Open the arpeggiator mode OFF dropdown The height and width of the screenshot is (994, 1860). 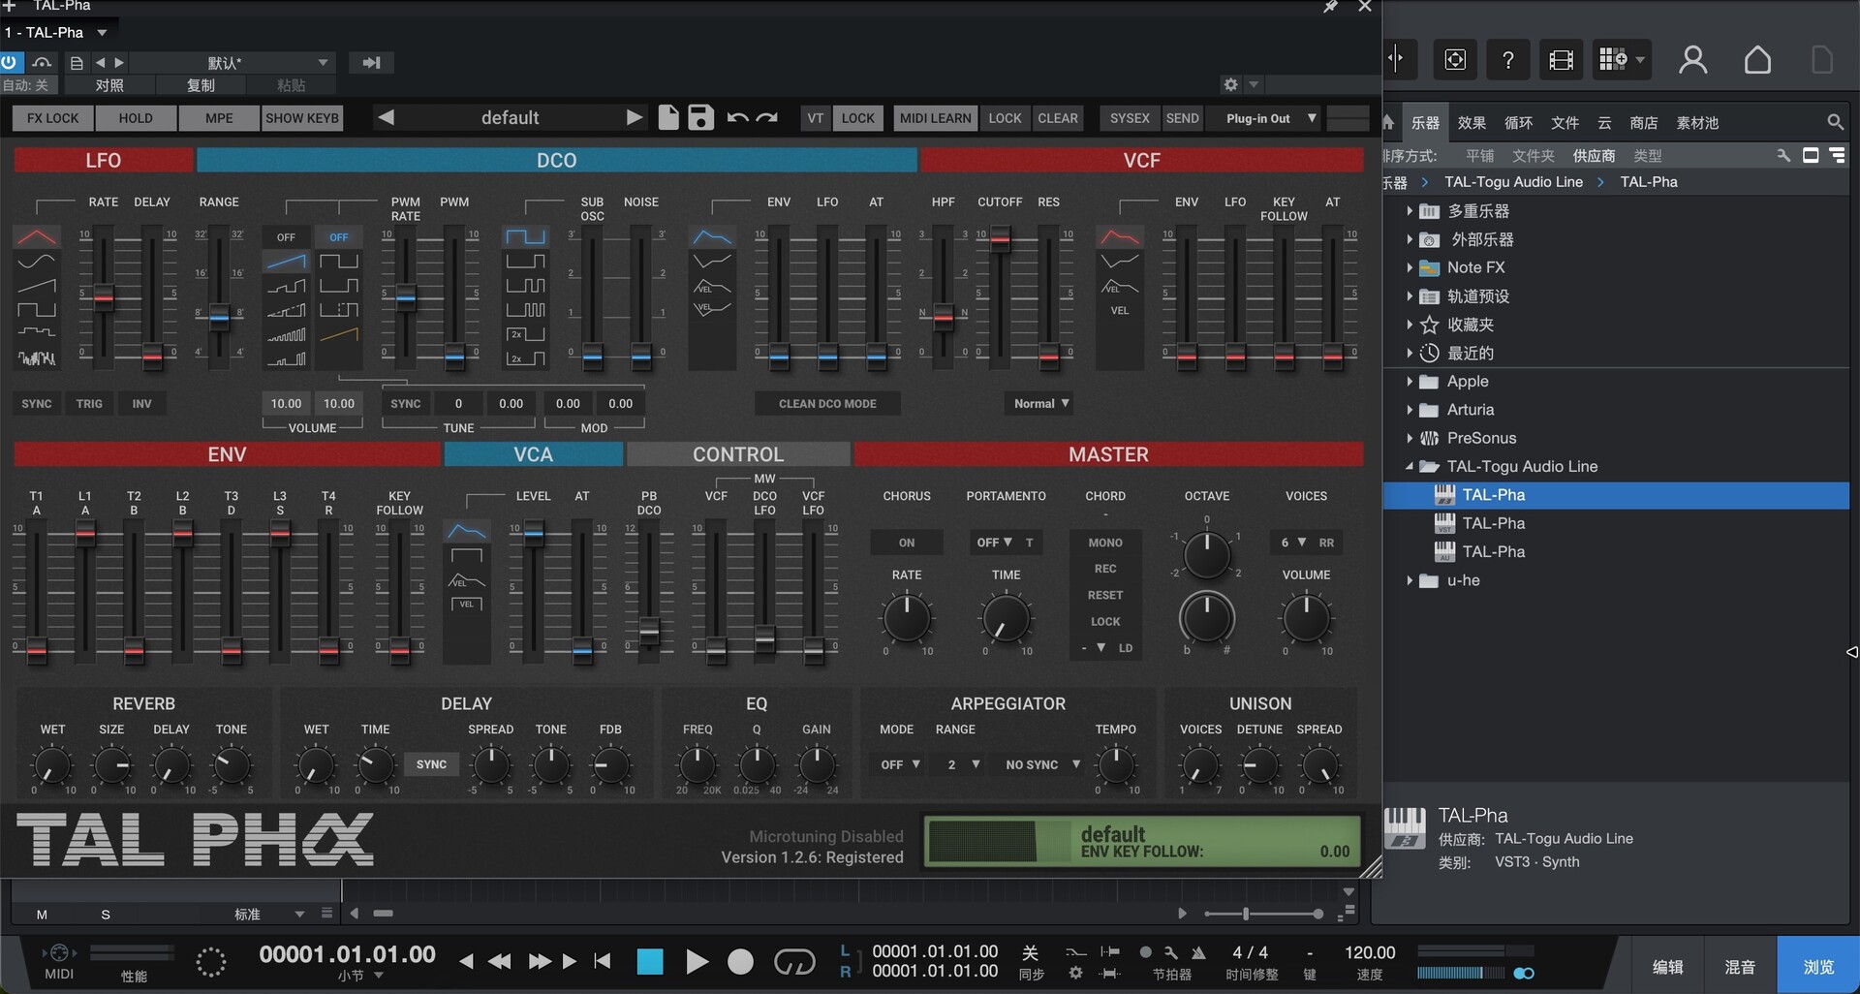900,764
